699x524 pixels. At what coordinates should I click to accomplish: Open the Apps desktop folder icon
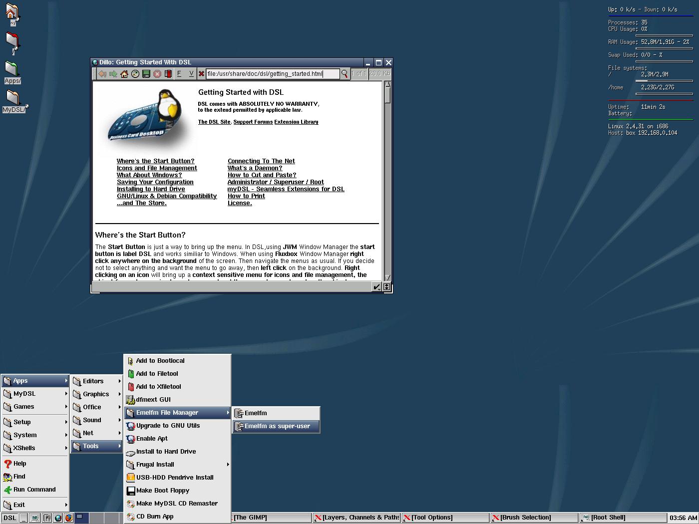click(x=12, y=72)
